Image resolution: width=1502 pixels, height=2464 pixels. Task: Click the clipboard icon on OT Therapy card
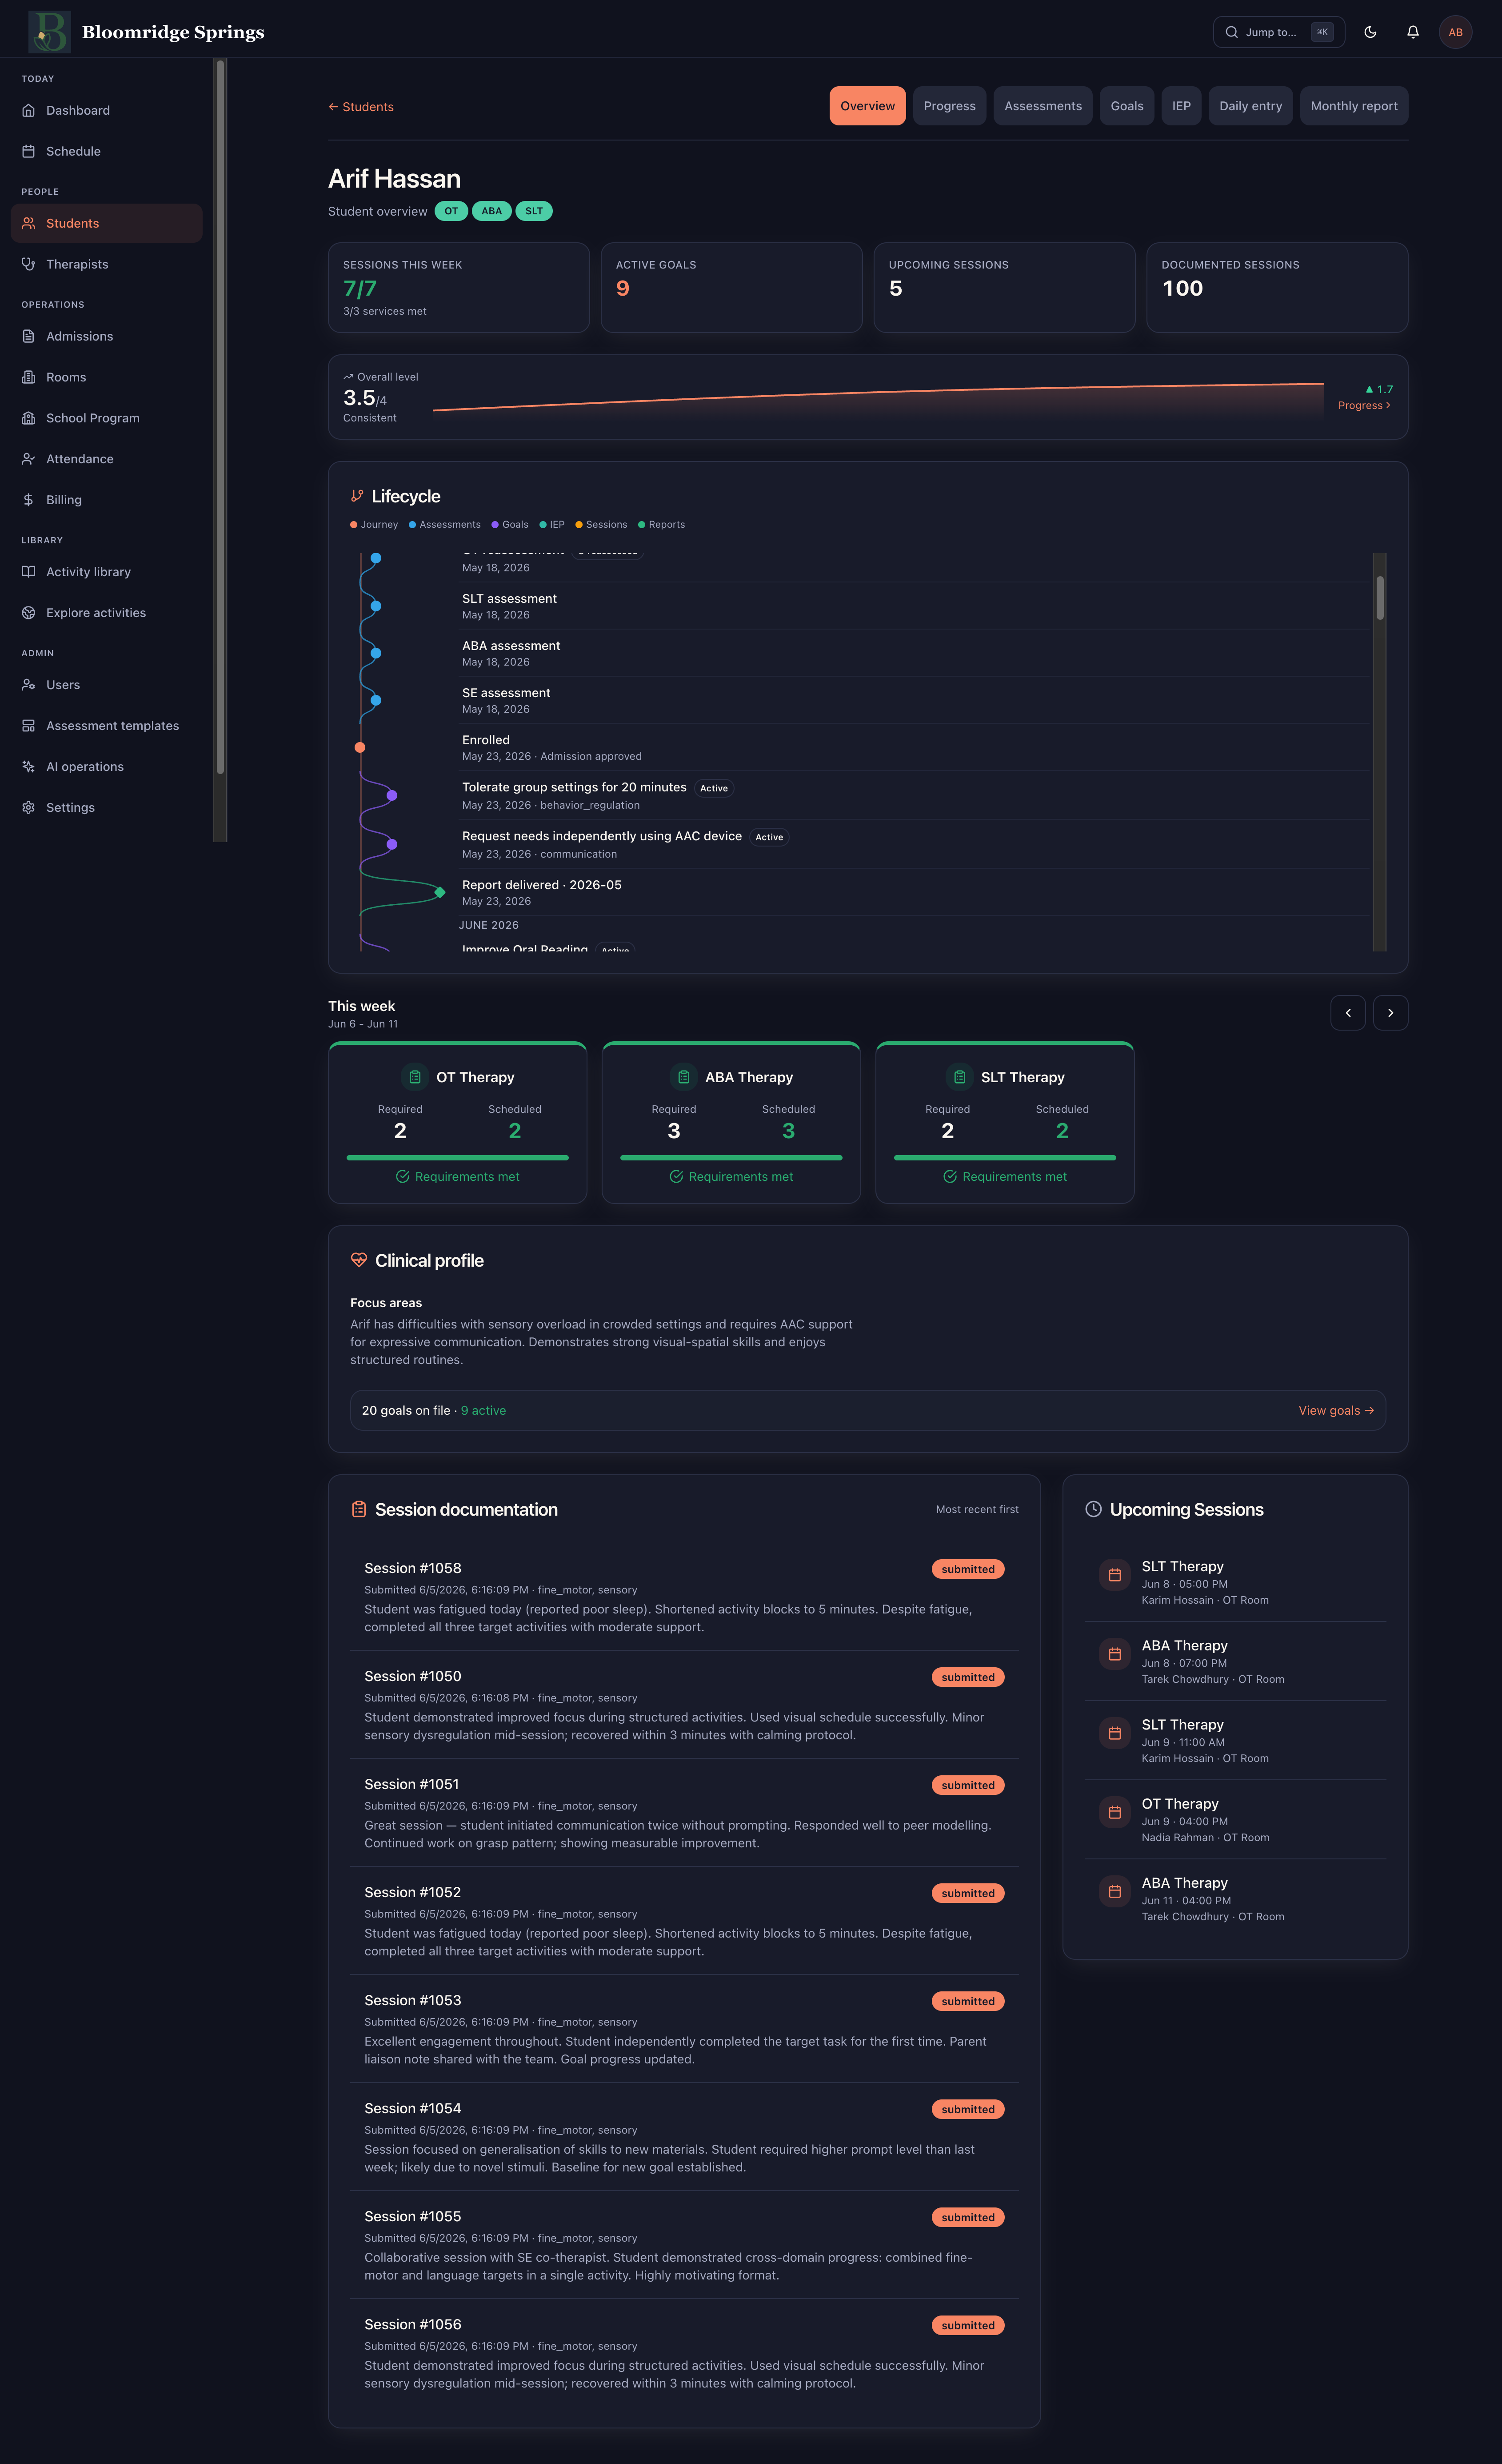415,1077
